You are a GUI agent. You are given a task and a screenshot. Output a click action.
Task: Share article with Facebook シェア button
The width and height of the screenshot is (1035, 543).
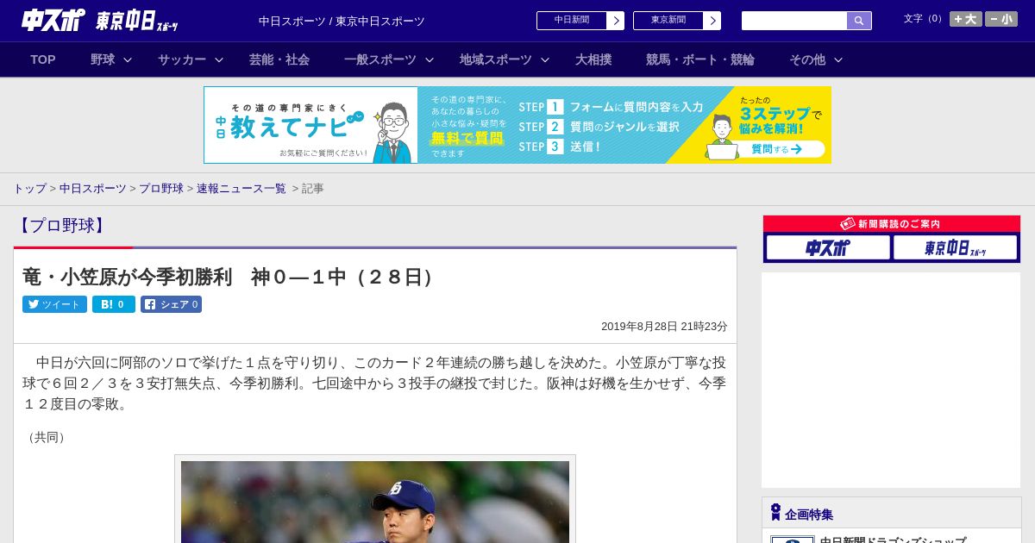point(171,304)
